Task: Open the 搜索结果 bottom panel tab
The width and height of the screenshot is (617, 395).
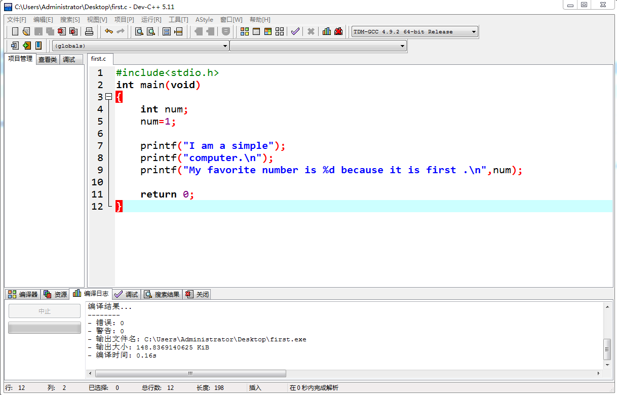Action: [x=162, y=294]
